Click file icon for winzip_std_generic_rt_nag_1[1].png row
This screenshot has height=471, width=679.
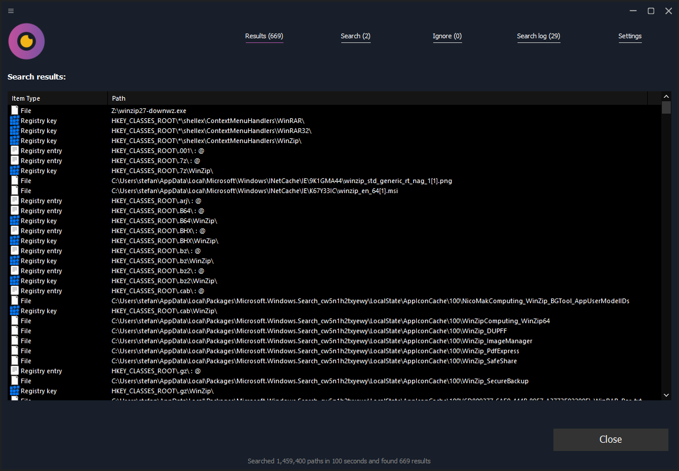[15, 181]
